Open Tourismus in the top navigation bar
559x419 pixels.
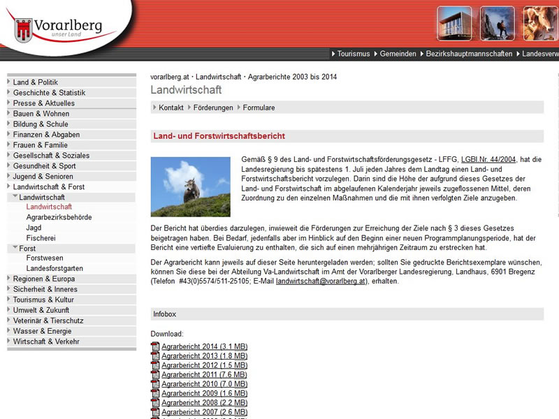click(x=354, y=54)
